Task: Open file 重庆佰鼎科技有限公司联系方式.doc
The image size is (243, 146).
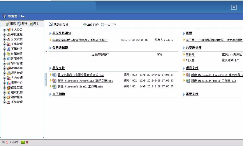Action: [x=81, y=75]
